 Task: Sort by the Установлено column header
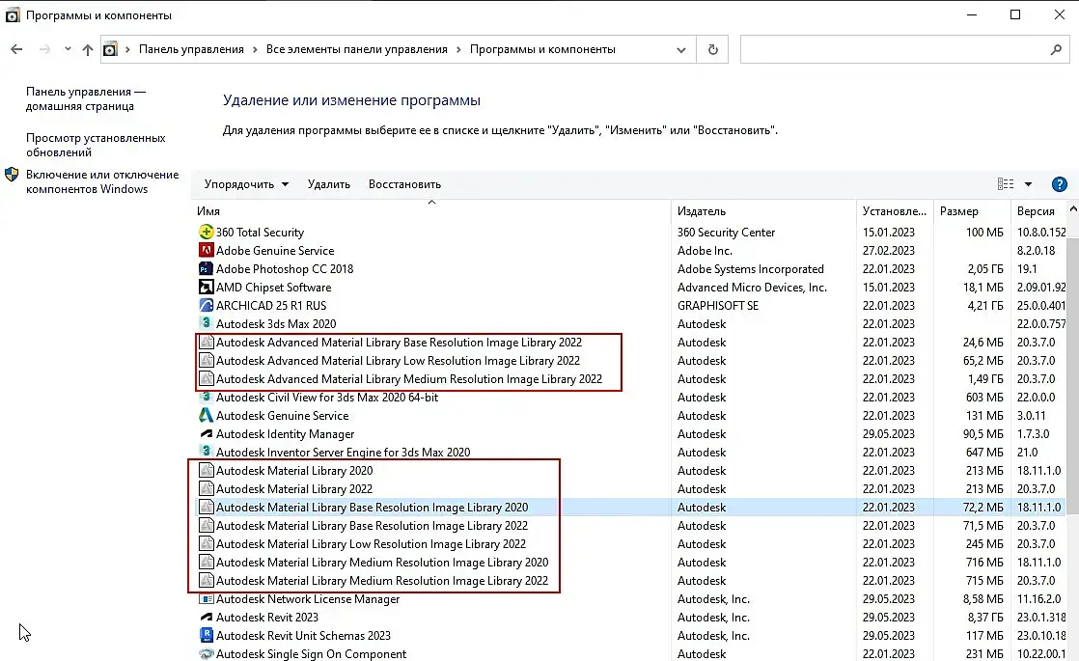(x=895, y=211)
